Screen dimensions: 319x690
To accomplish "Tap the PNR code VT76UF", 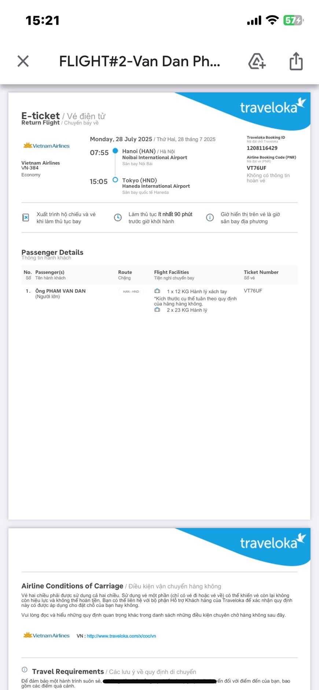I will click(256, 168).
